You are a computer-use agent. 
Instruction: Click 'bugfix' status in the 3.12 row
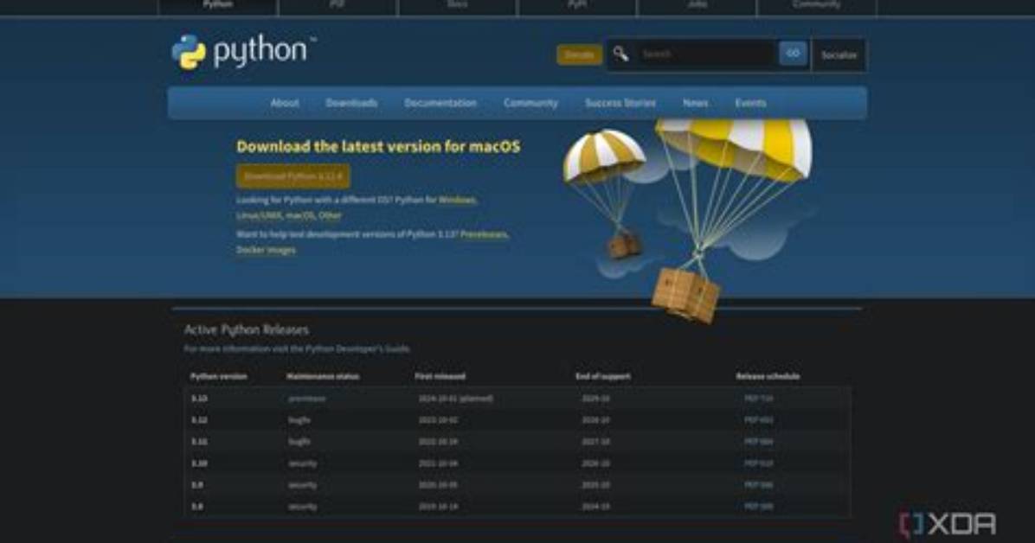(299, 419)
